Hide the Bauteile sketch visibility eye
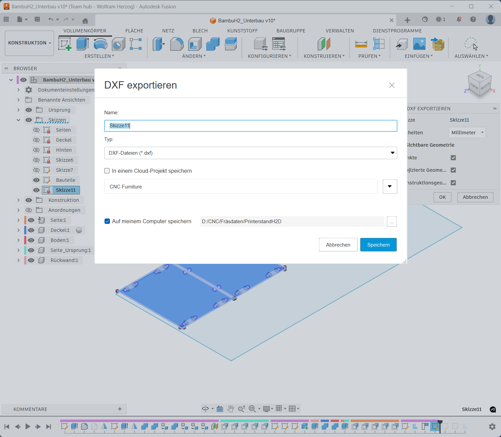 36,180
